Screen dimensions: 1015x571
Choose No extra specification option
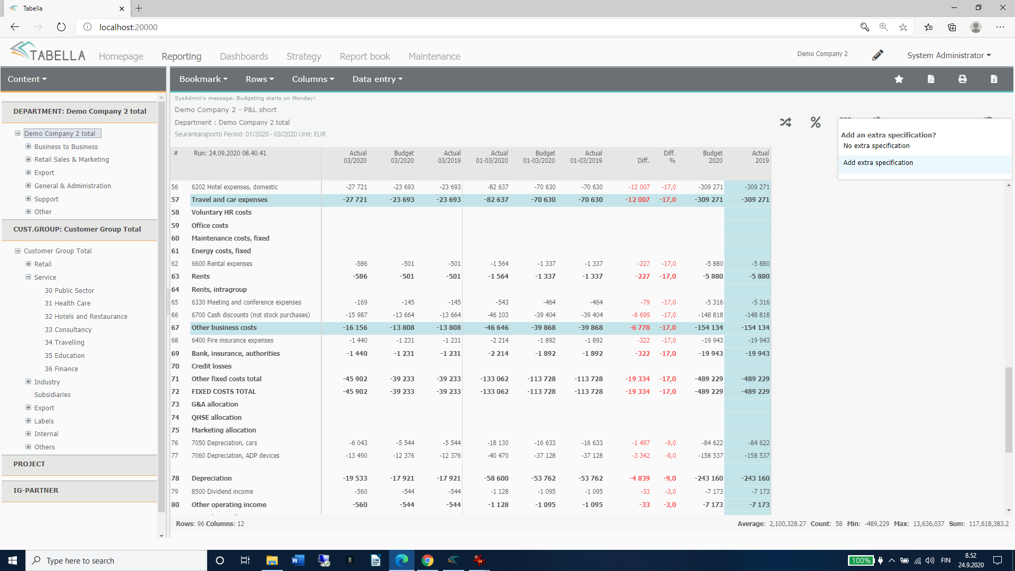(x=876, y=146)
